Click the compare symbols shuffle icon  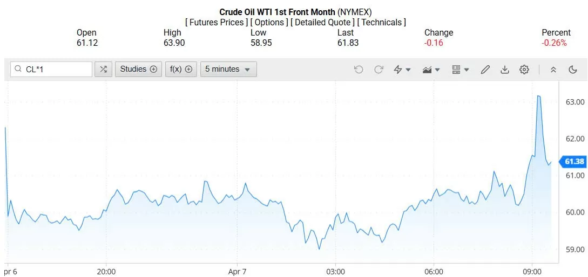pos(103,69)
